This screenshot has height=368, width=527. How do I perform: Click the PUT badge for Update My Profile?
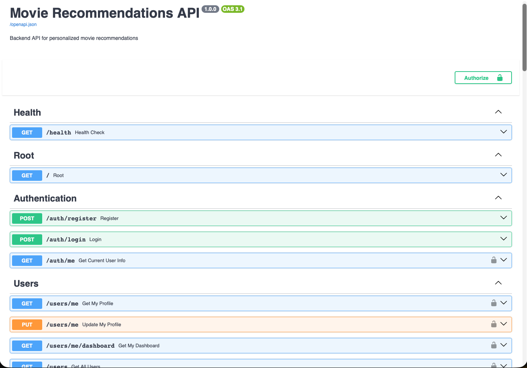(x=27, y=325)
